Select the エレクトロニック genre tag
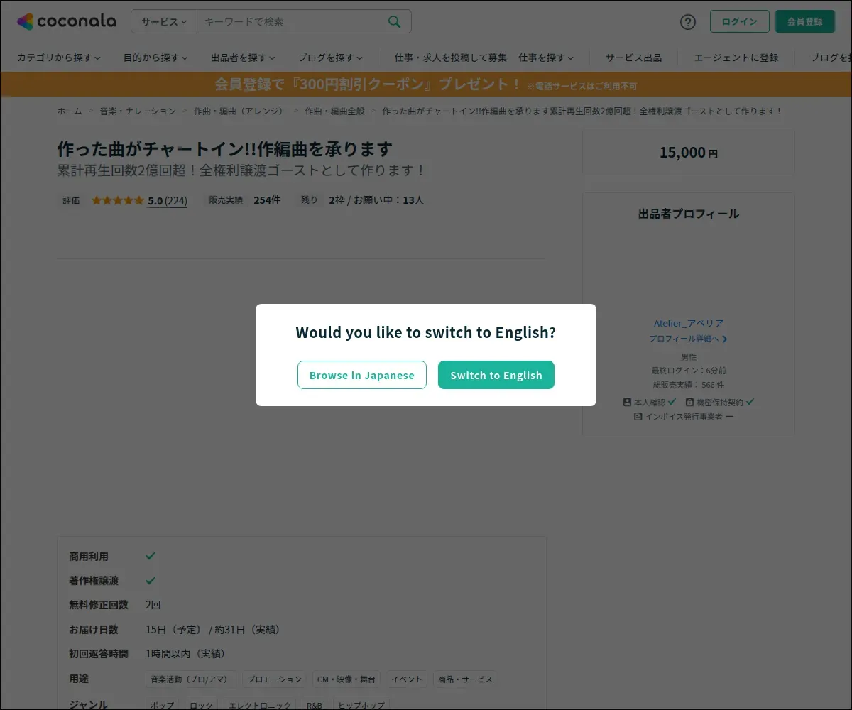The height and width of the screenshot is (710, 852). click(x=260, y=704)
